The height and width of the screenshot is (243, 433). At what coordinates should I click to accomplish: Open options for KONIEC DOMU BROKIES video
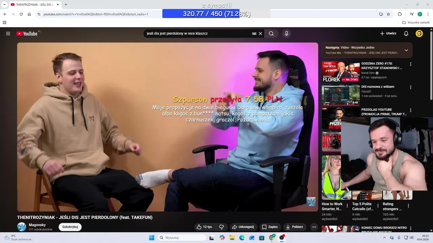411,228
